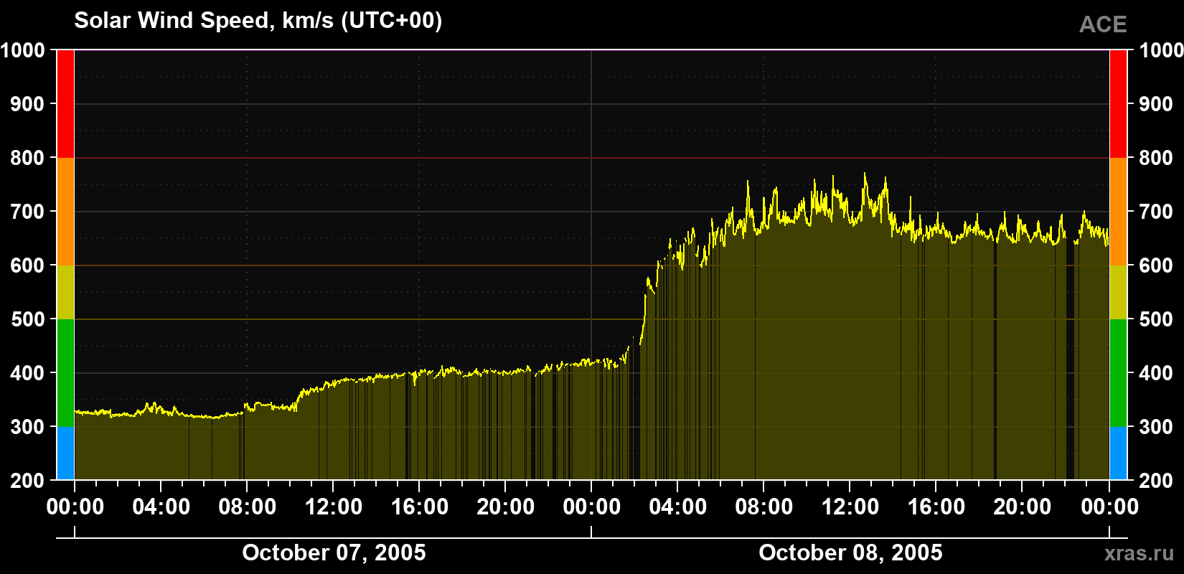Select the blue band of the left-axis color scale
1184x574 pixels.
coord(65,453)
